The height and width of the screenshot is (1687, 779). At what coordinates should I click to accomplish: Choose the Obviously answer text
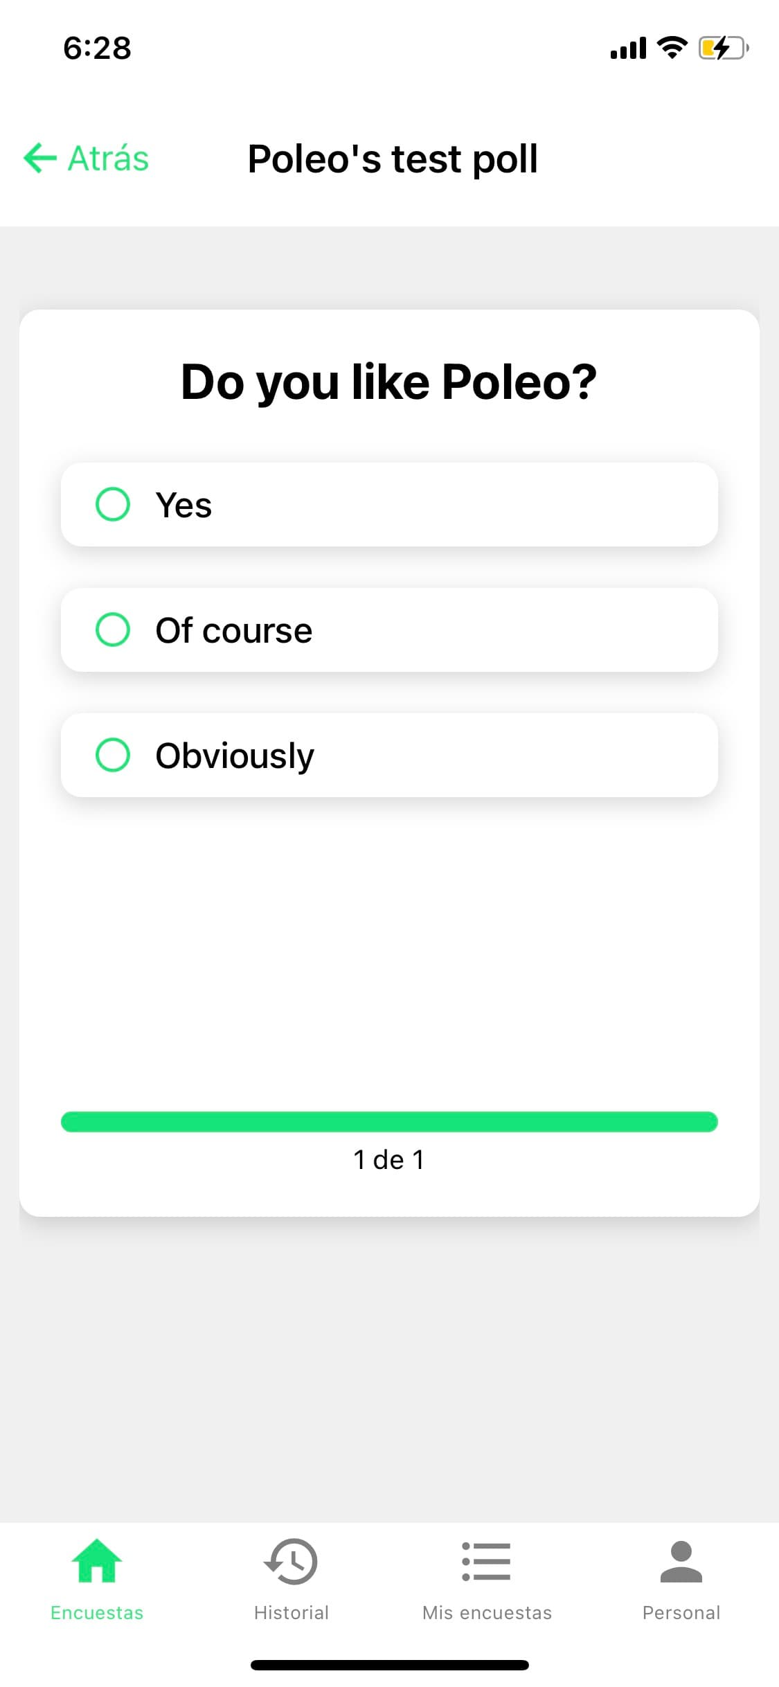235,756
